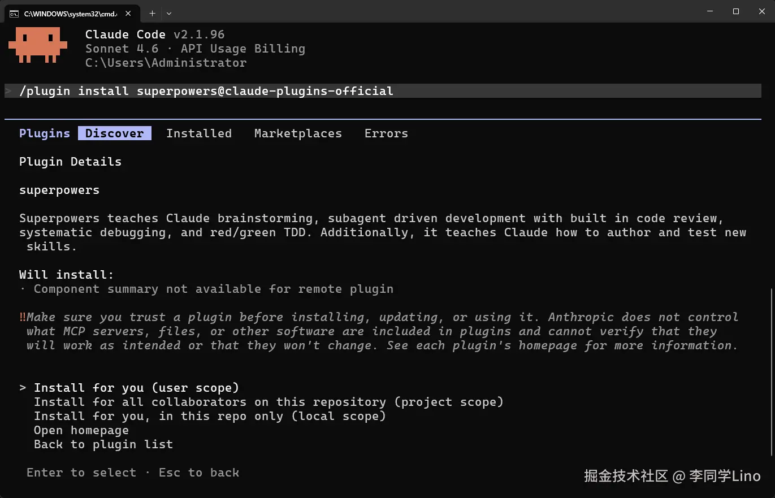Choose Install for you (user scope)
The width and height of the screenshot is (775, 498).
(136, 388)
